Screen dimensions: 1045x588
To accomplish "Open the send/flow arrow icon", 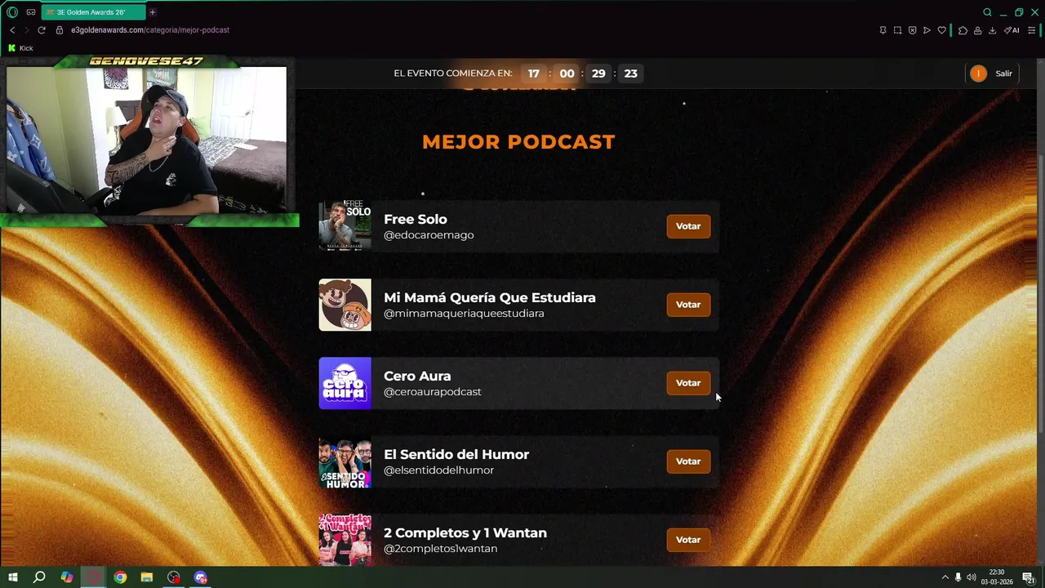I will (x=927, y=30).
